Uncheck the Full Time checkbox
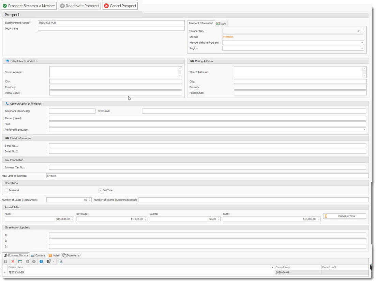 pyautogui.click(x=100, y=190)
